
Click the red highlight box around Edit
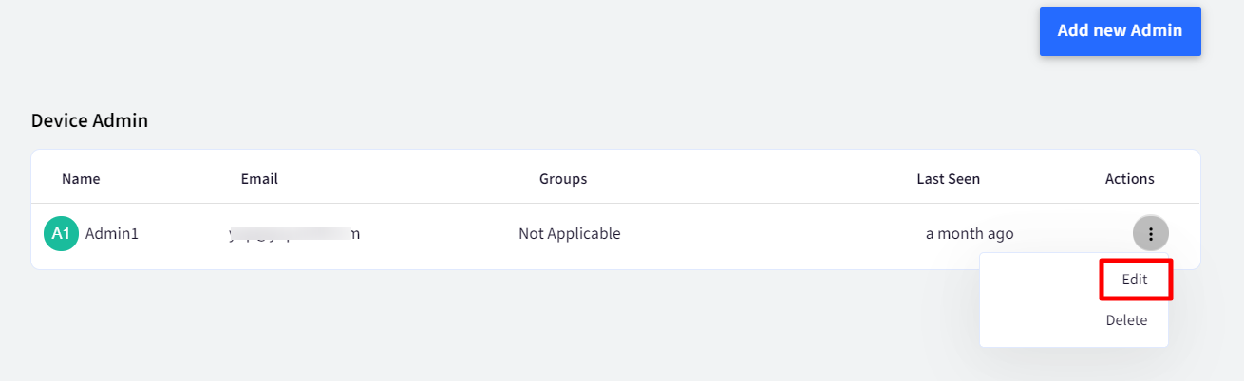1136,280
